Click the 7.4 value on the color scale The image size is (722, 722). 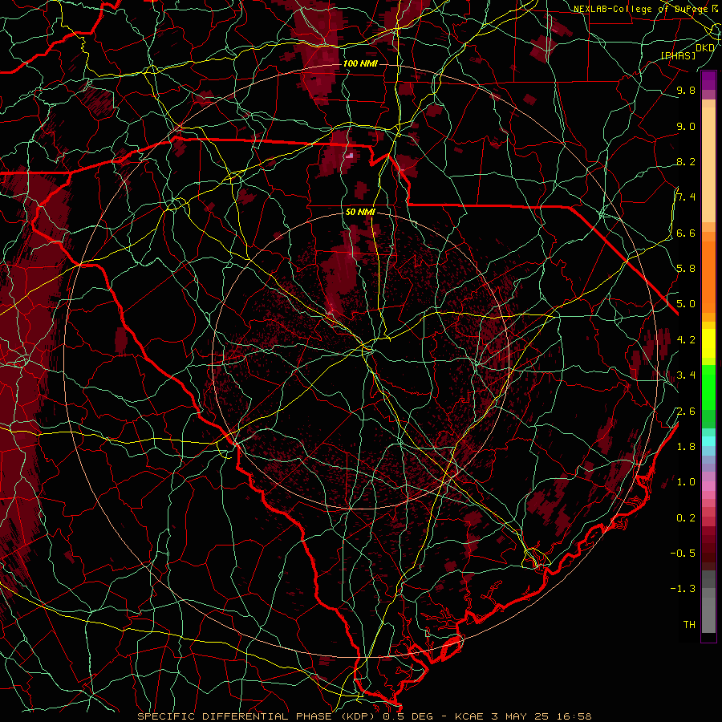tap(686, 197)
